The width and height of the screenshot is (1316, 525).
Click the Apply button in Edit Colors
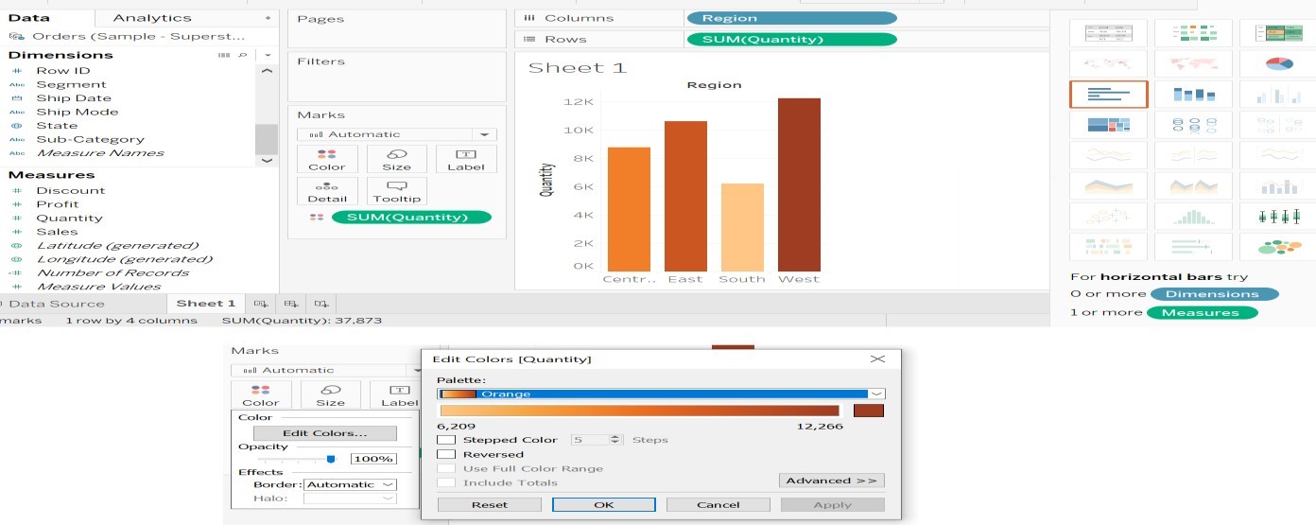[x=833, y=505]
